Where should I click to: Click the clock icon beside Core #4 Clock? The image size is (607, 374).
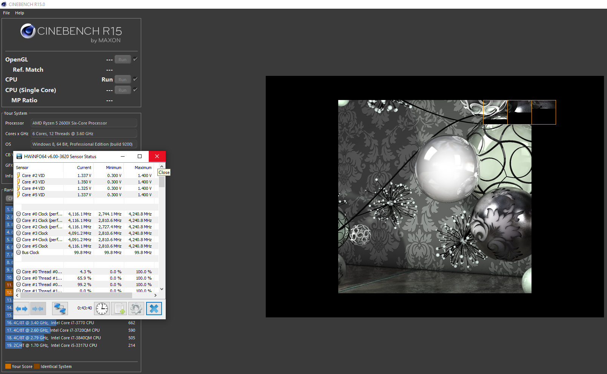pyautogui.click(x=18, y=240)
